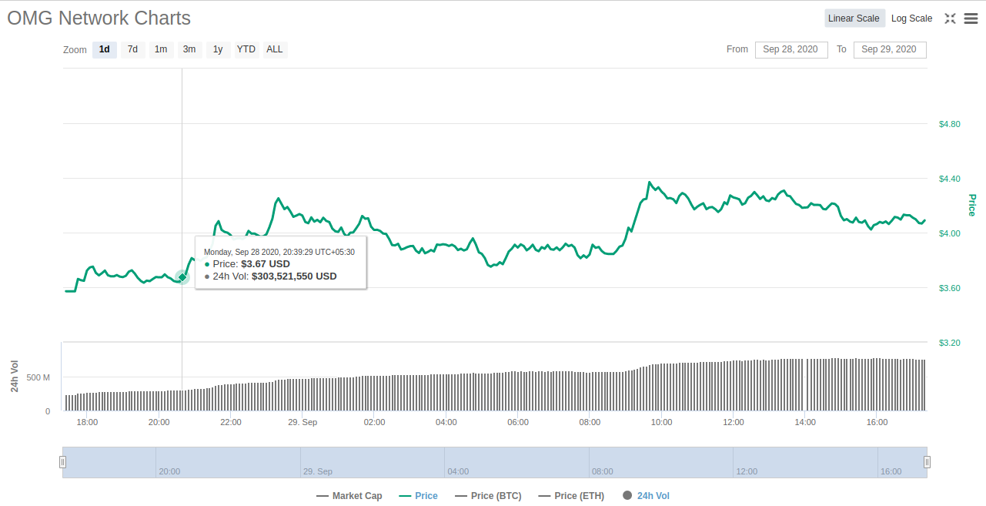Click the $4.80 price axis label
This screenshot has width=986, height=506.
coord(949,124)
